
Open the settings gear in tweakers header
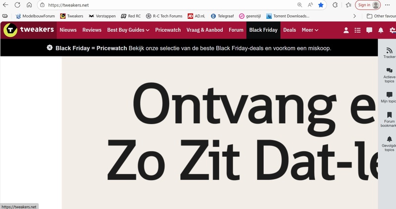393,30
